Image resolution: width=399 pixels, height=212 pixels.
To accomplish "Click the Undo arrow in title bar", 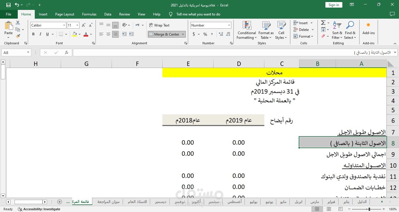I will 17,5.
